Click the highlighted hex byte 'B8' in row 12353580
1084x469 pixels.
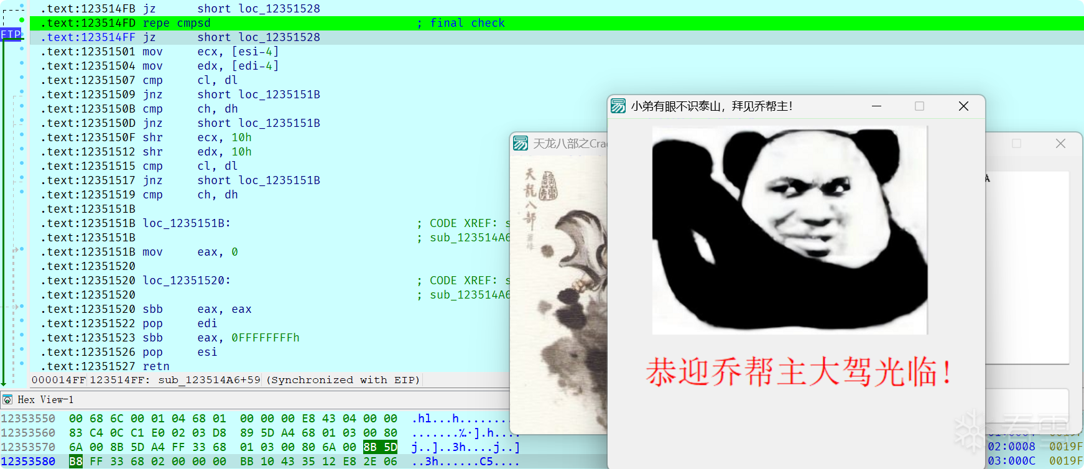pyautogui.click(x=76, y=462)
